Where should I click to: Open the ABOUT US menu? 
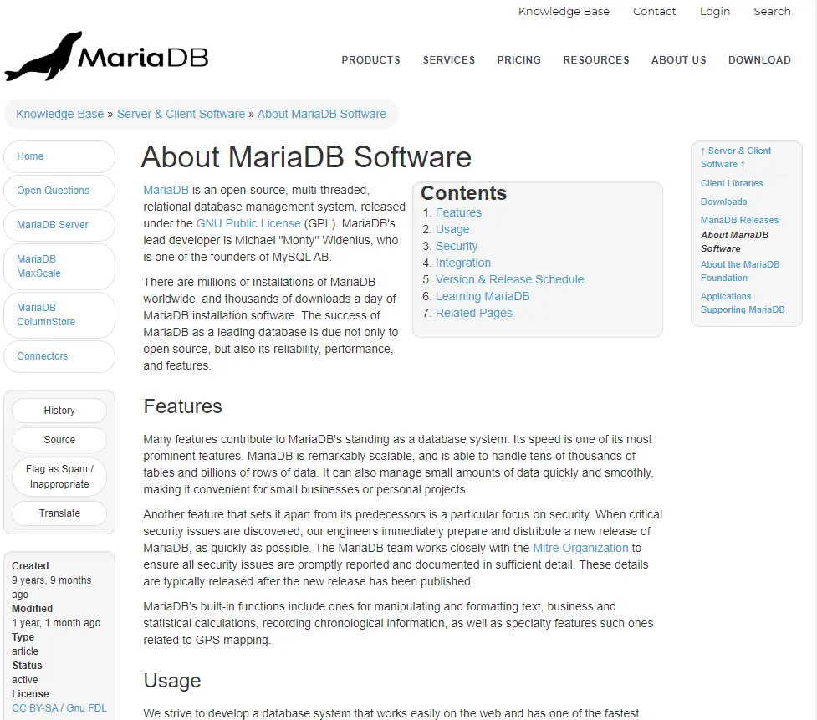(678, 60)
